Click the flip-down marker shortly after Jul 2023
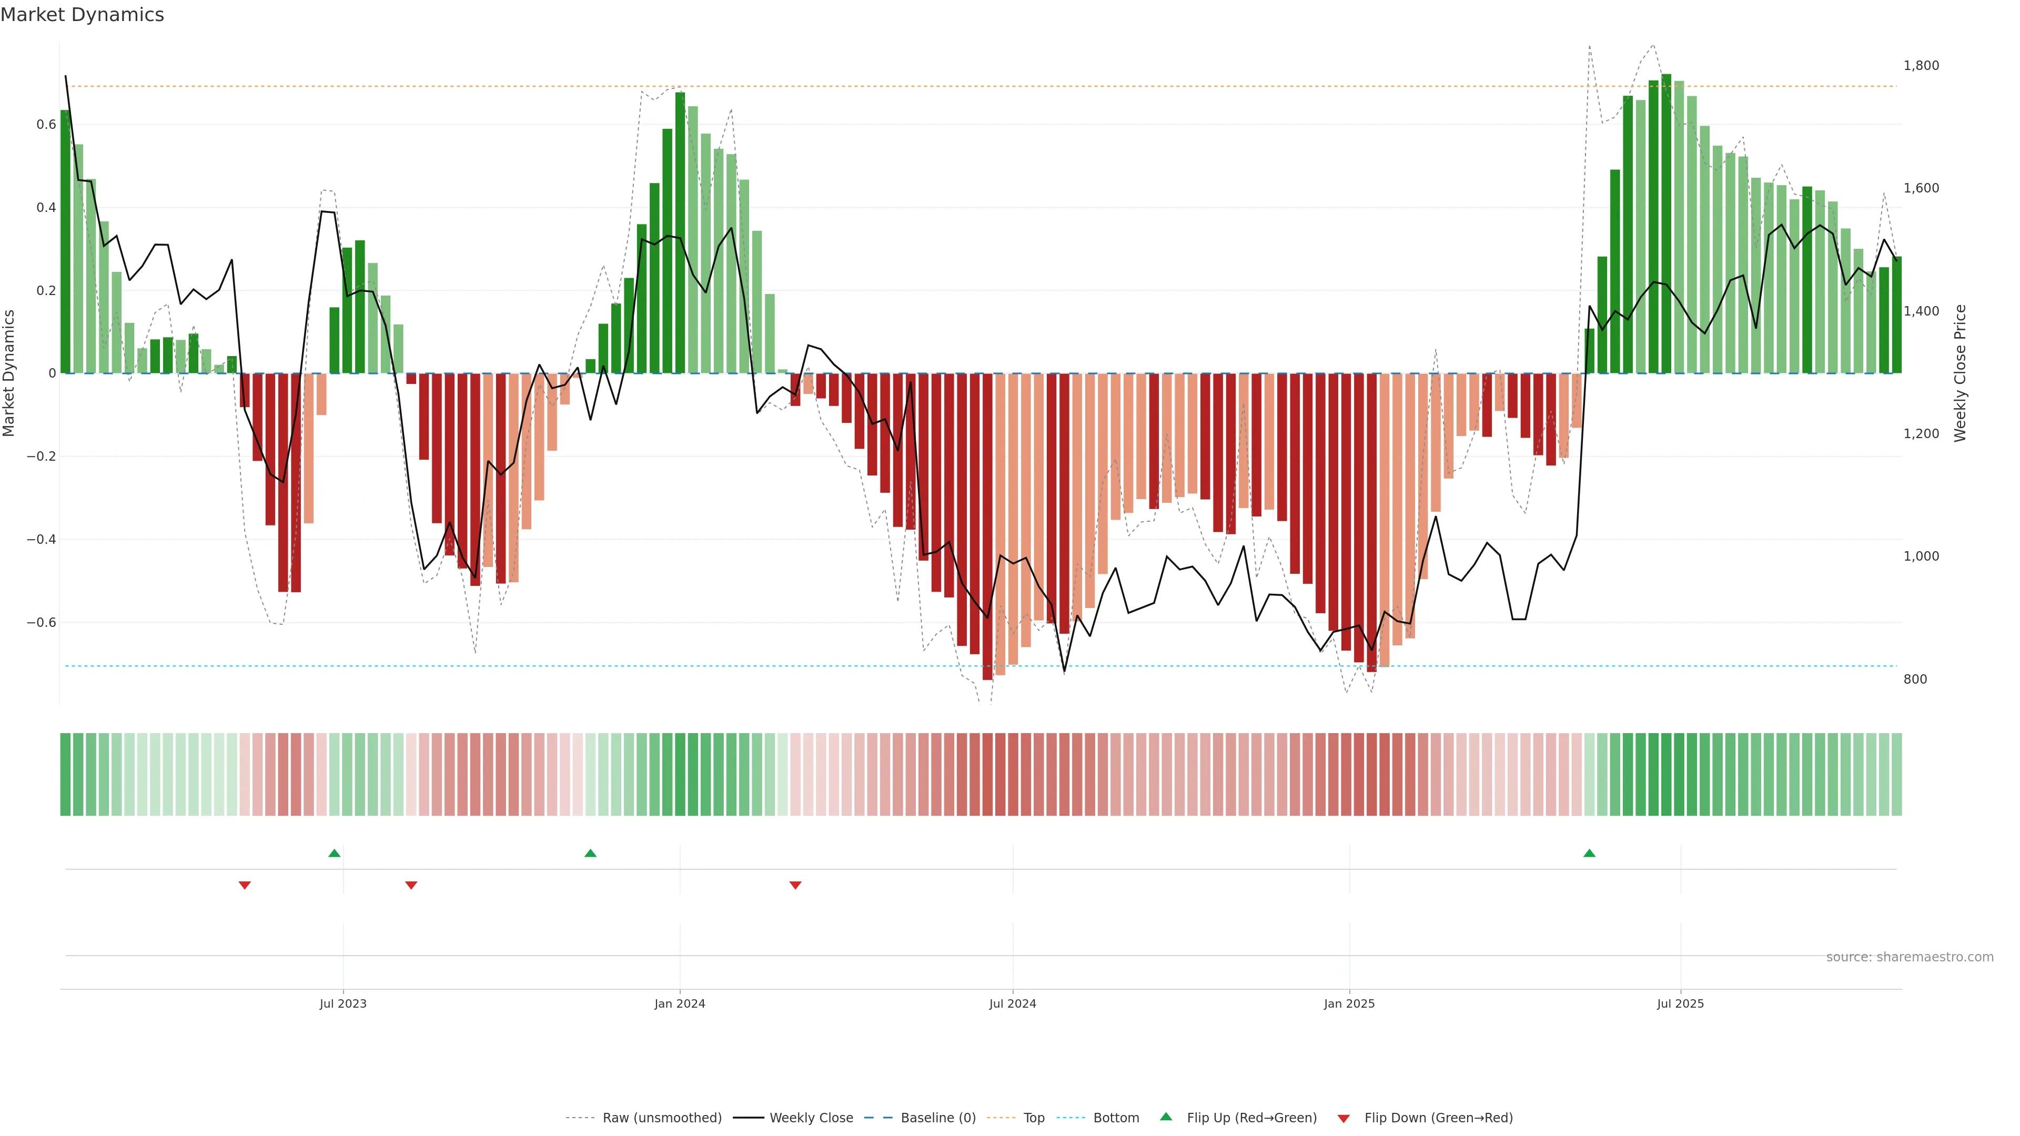 click(411, 885)
